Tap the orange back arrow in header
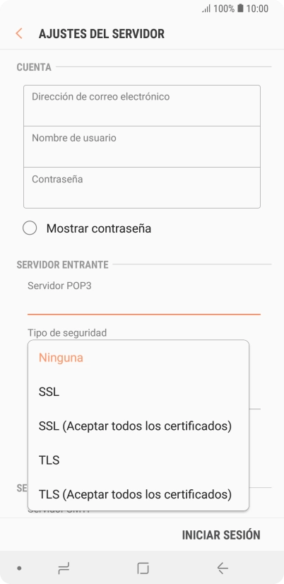The width and height of the screenshot is (284, 584). pos(19,33)
